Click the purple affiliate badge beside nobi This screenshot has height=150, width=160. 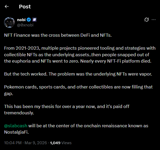tap(34, 20)
